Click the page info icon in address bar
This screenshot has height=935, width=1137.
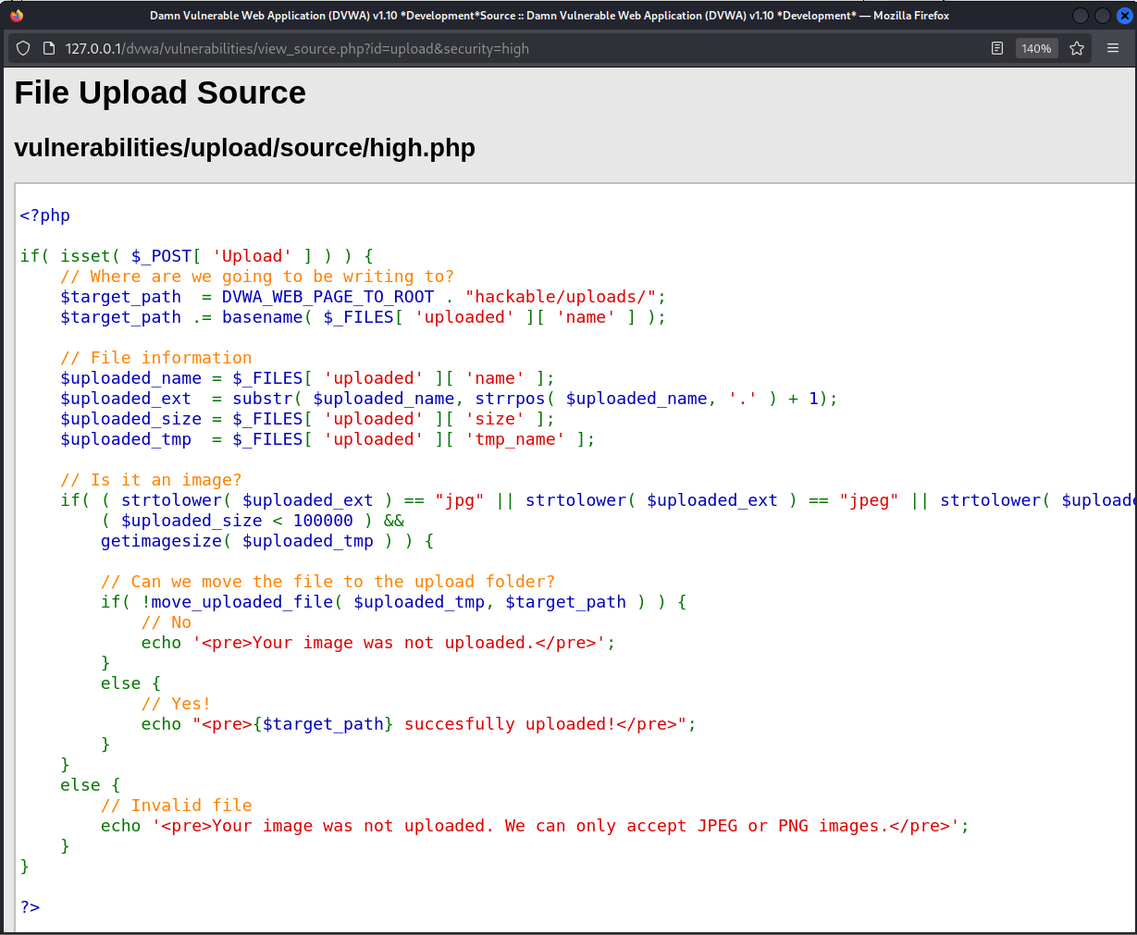pyautogui.click(x=49, y=48)
